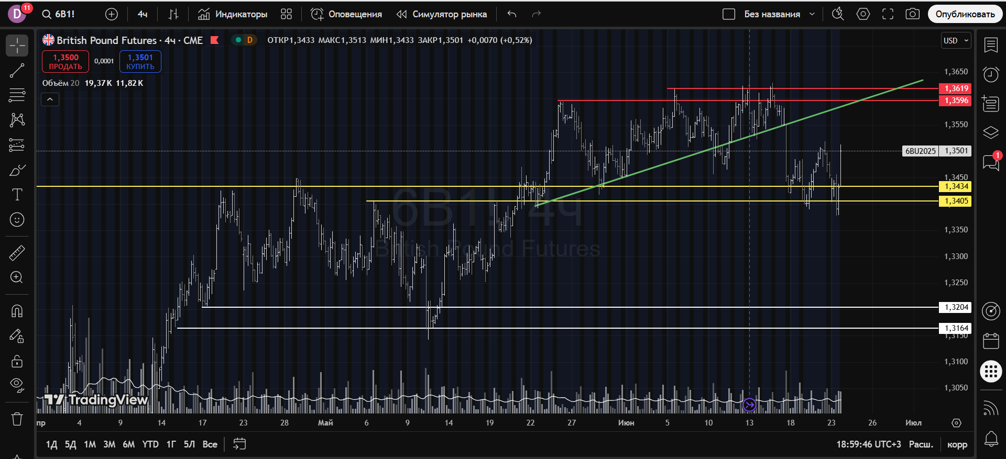Screen dimensions: 1006x459
Task: Enter fullscreen mode
Action: [888, 14]
